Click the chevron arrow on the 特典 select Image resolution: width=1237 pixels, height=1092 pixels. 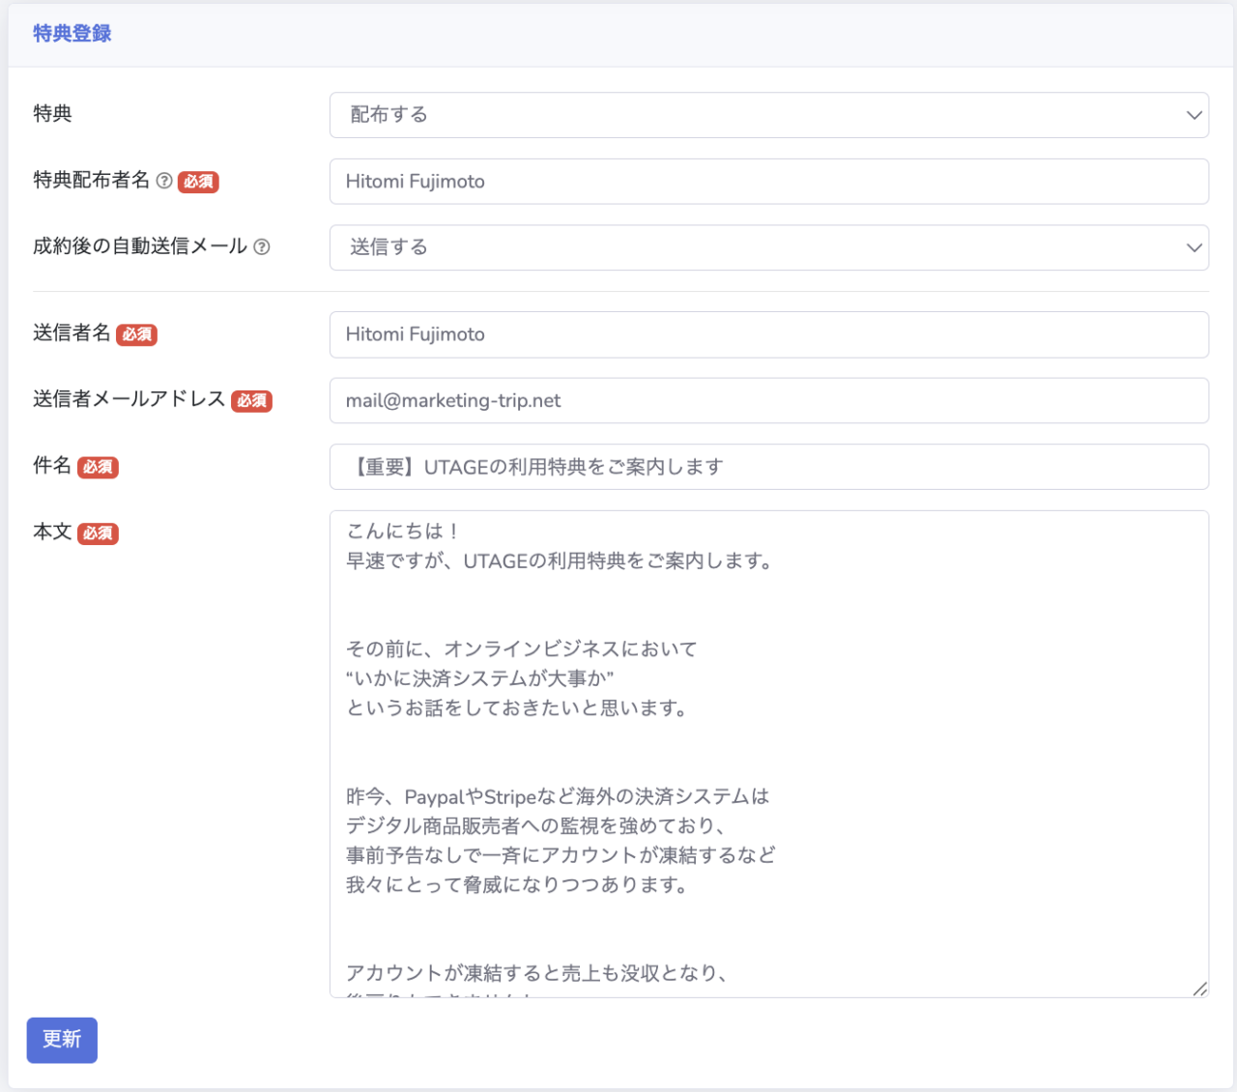[x=1194, y=115]
